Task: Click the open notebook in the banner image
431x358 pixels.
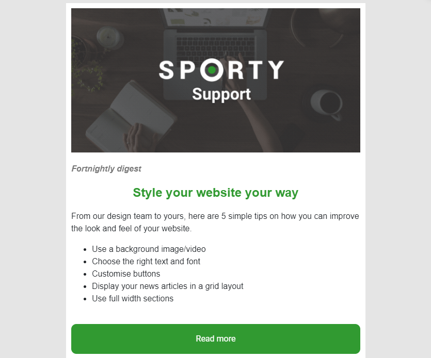Action: 129,115
